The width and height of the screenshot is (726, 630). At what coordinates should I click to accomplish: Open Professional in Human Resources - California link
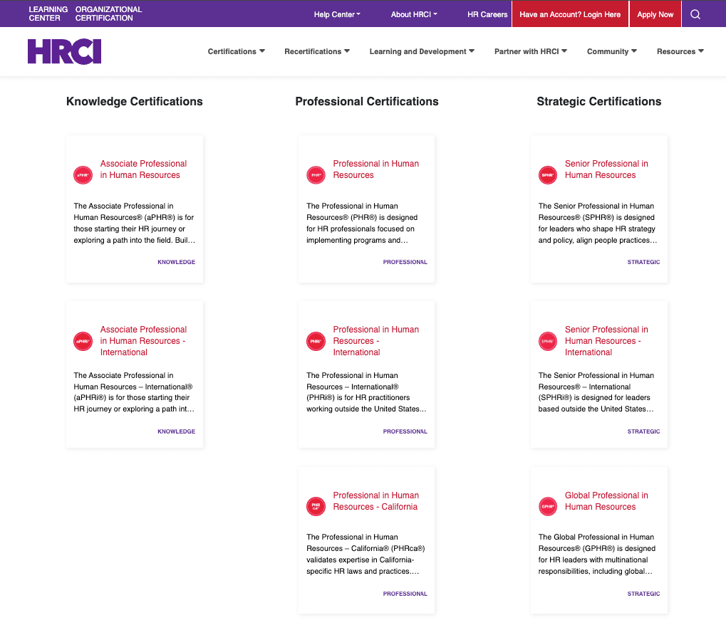tap(376, 501)
